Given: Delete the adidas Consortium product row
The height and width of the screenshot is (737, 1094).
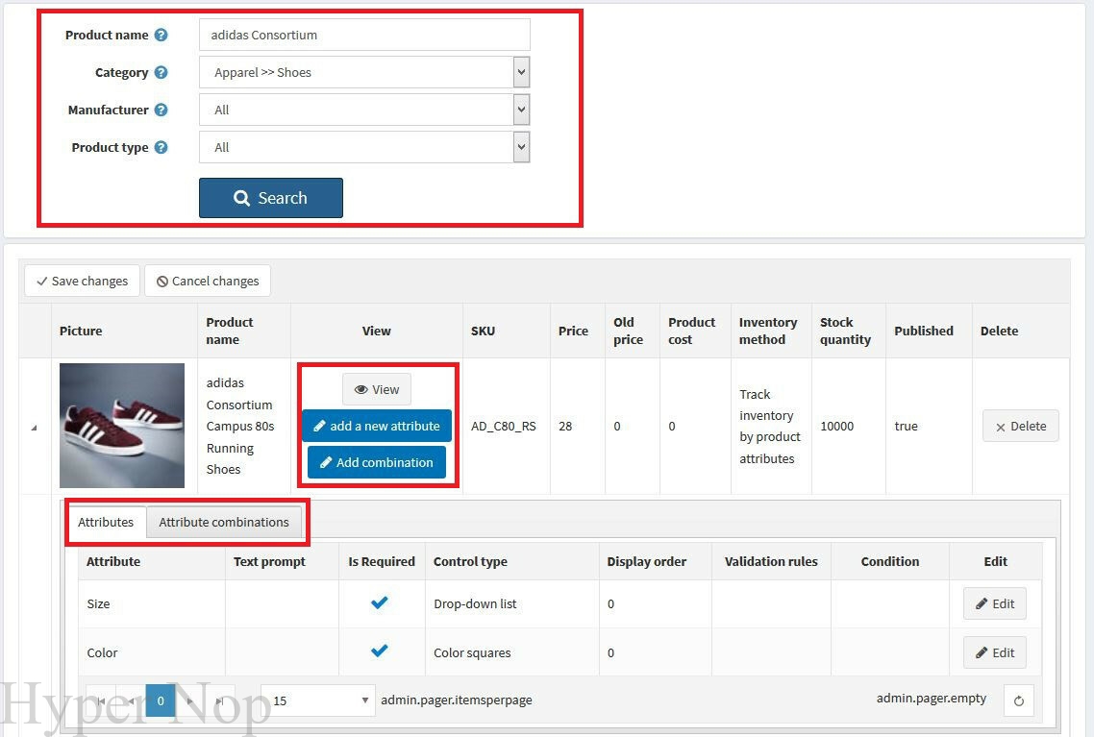Looking at the screenshot, I should [x=1021, y=426].
